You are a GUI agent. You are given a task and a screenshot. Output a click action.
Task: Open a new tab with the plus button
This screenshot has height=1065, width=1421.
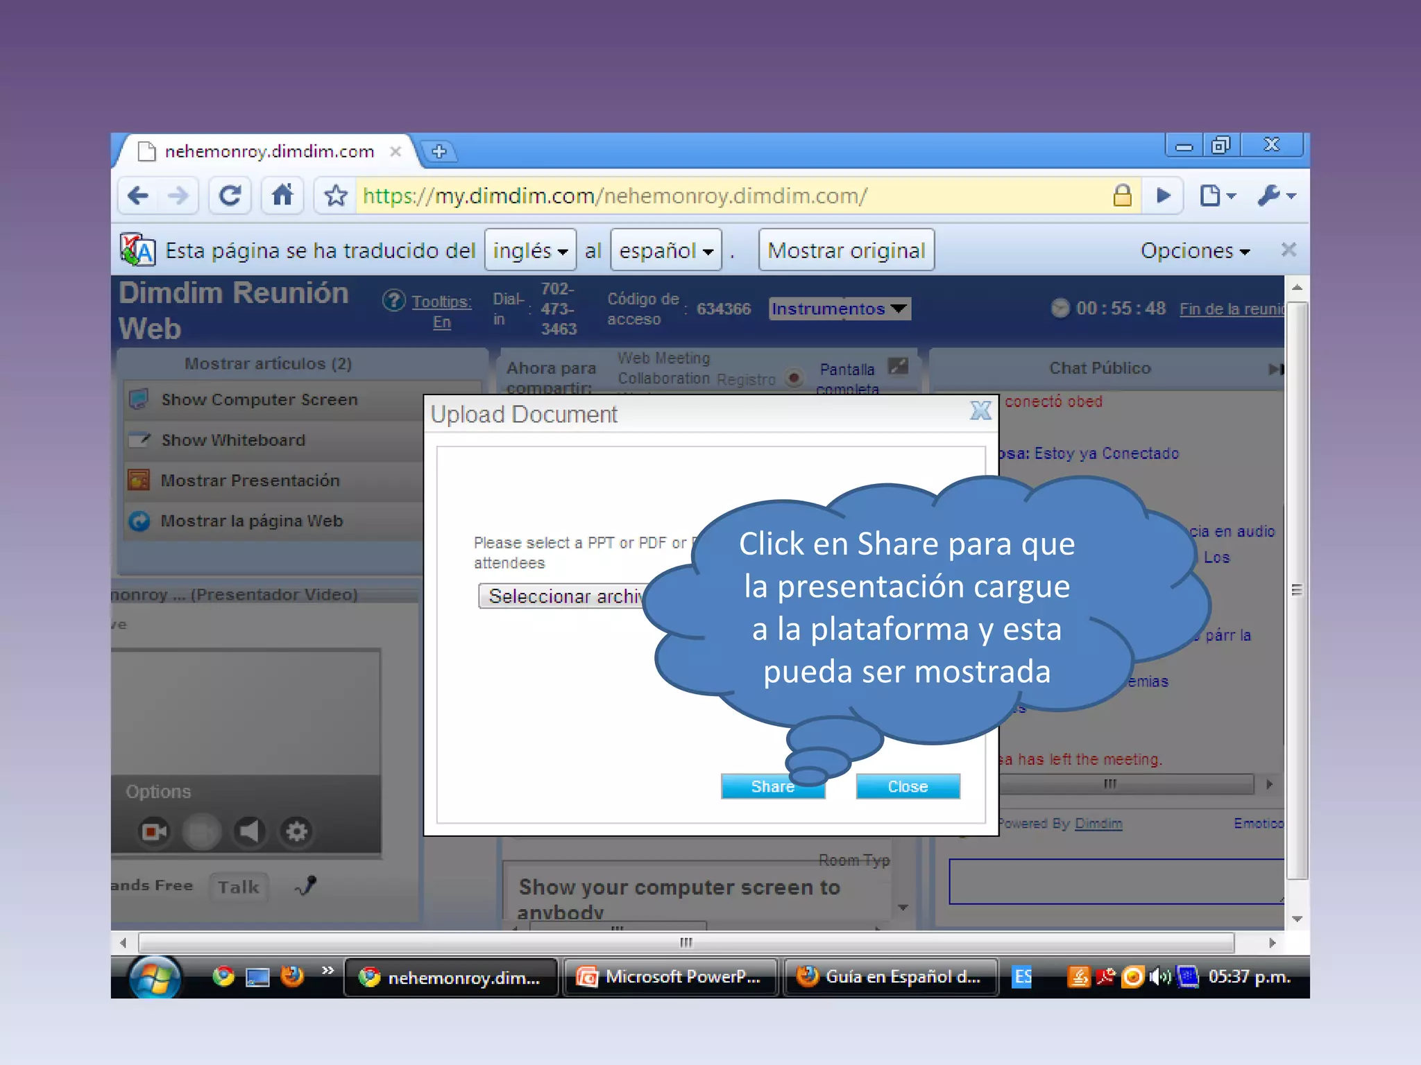439,151
